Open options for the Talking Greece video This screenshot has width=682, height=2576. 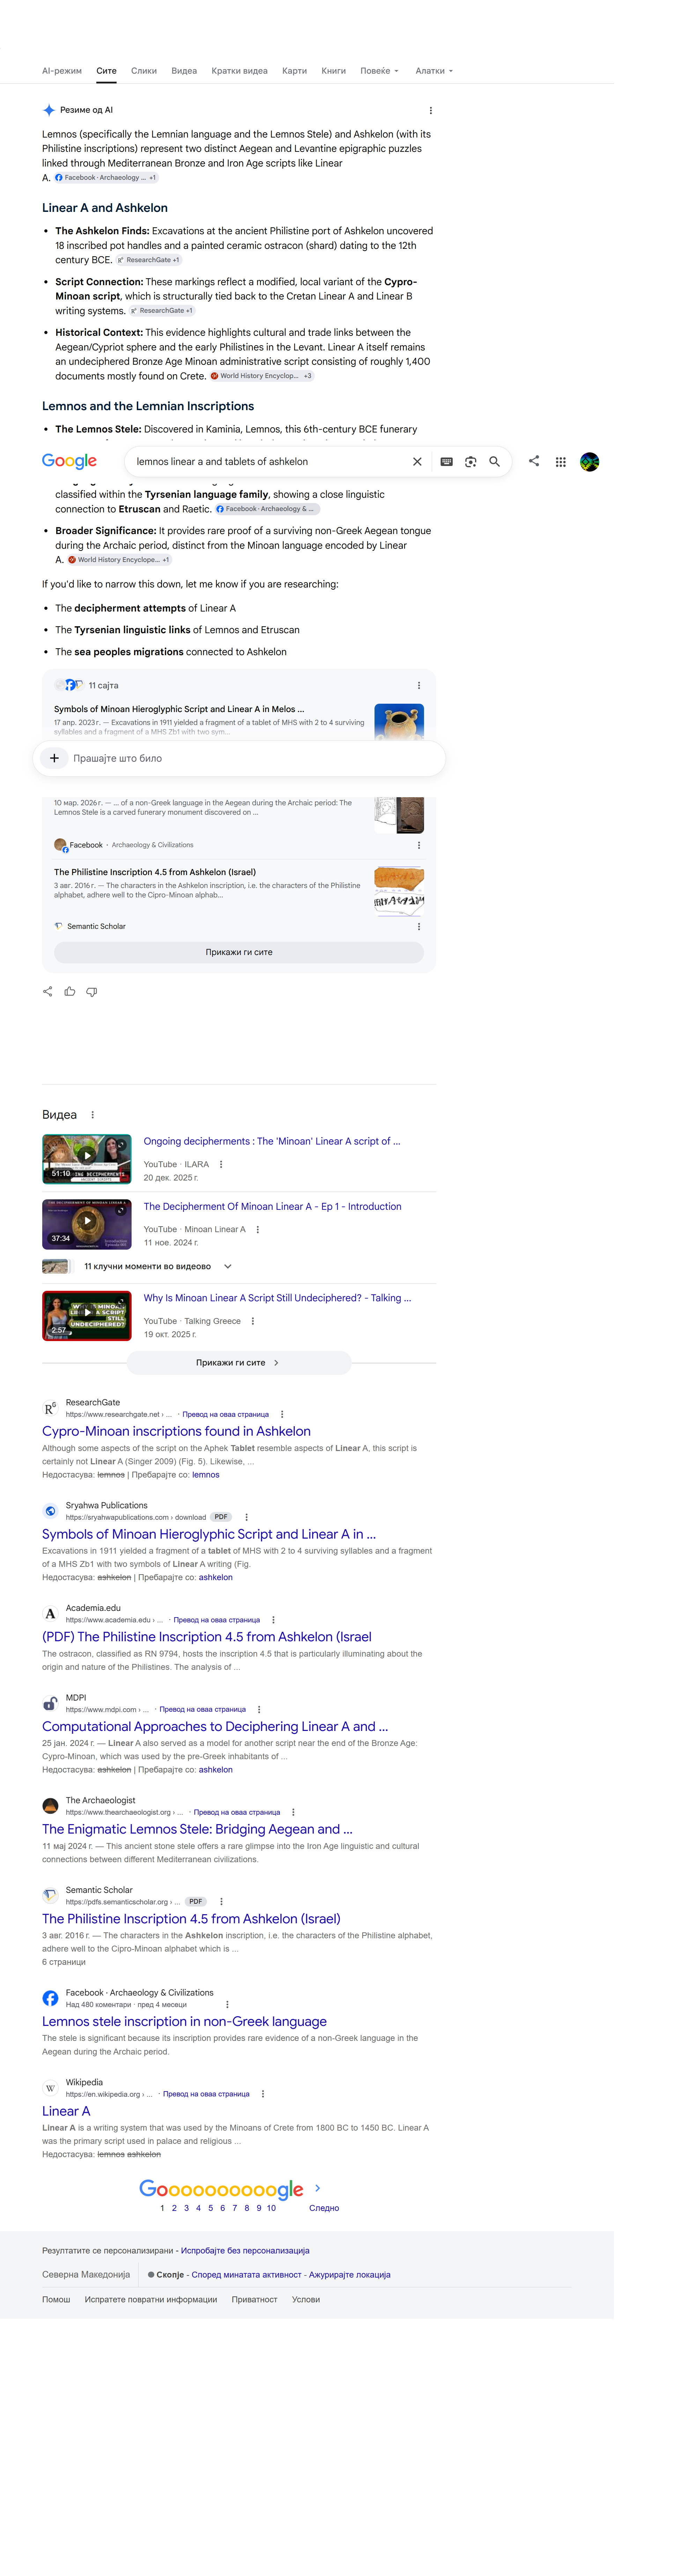click(x=253, y=1321)
